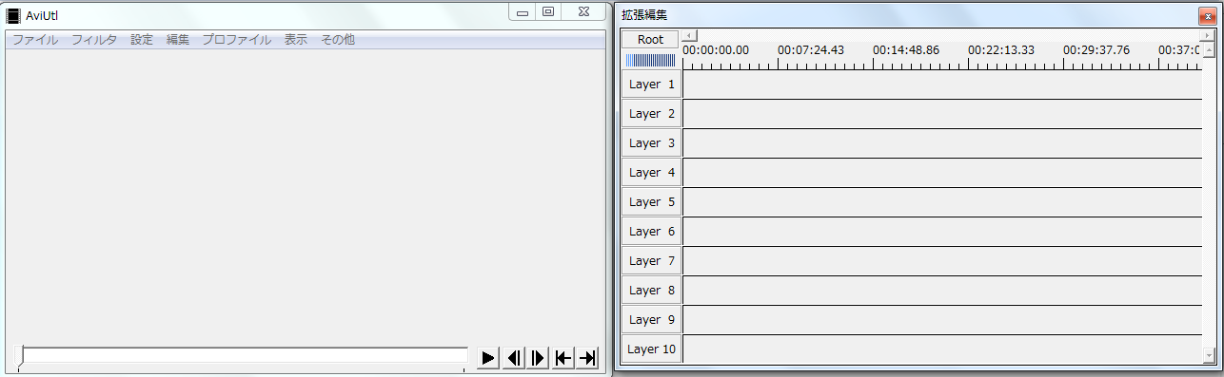Screen dimensions: 1224x377
Task: Click the AviUtl film icon in title bar
Action: click(13, 15)
